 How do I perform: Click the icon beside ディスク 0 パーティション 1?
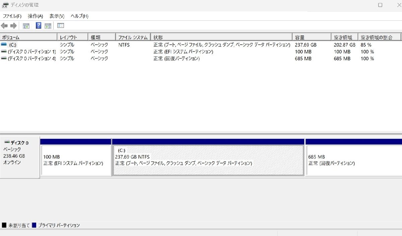(x=3, y=51)
